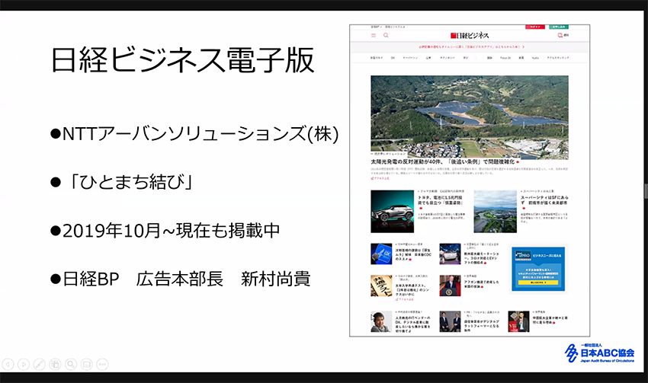This screenshot has height=383, width=648.
Task: Select the DX item in the site navigation
Action: (x=393, y=58)
